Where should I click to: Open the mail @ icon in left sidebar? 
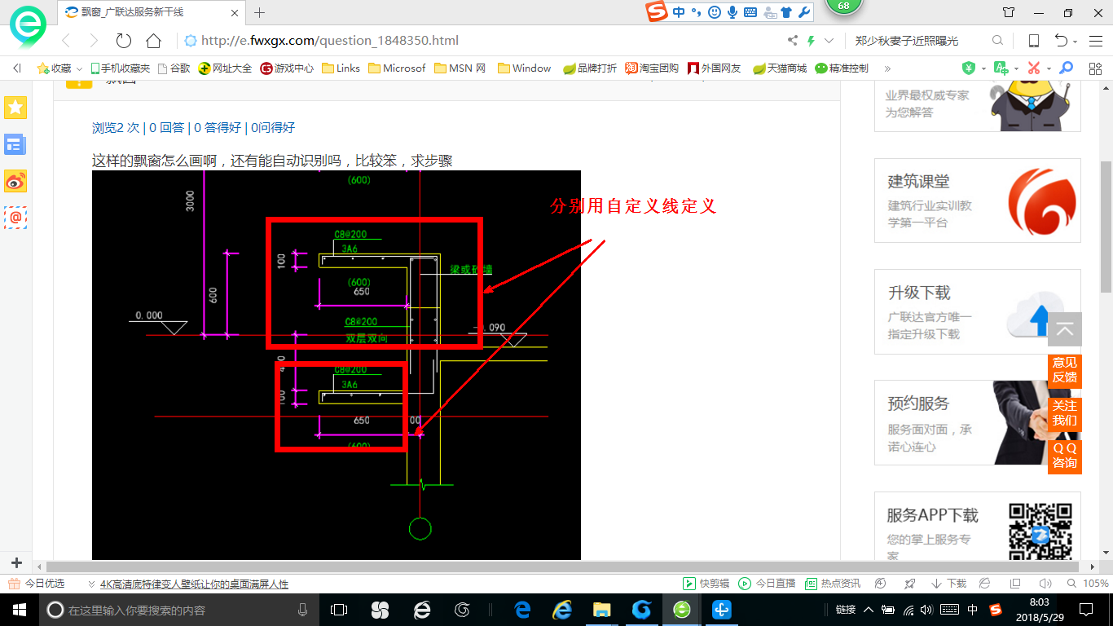coord(15,217)
